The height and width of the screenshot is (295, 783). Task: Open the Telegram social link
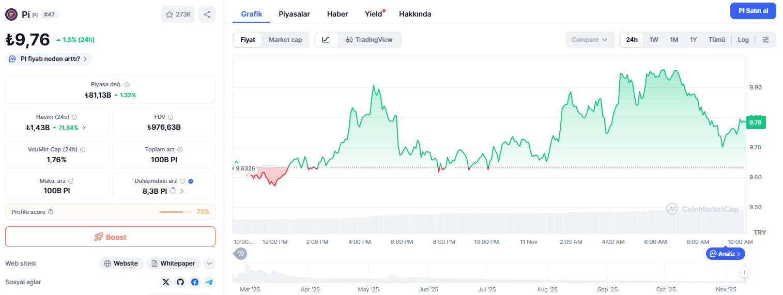coord(209,282)
